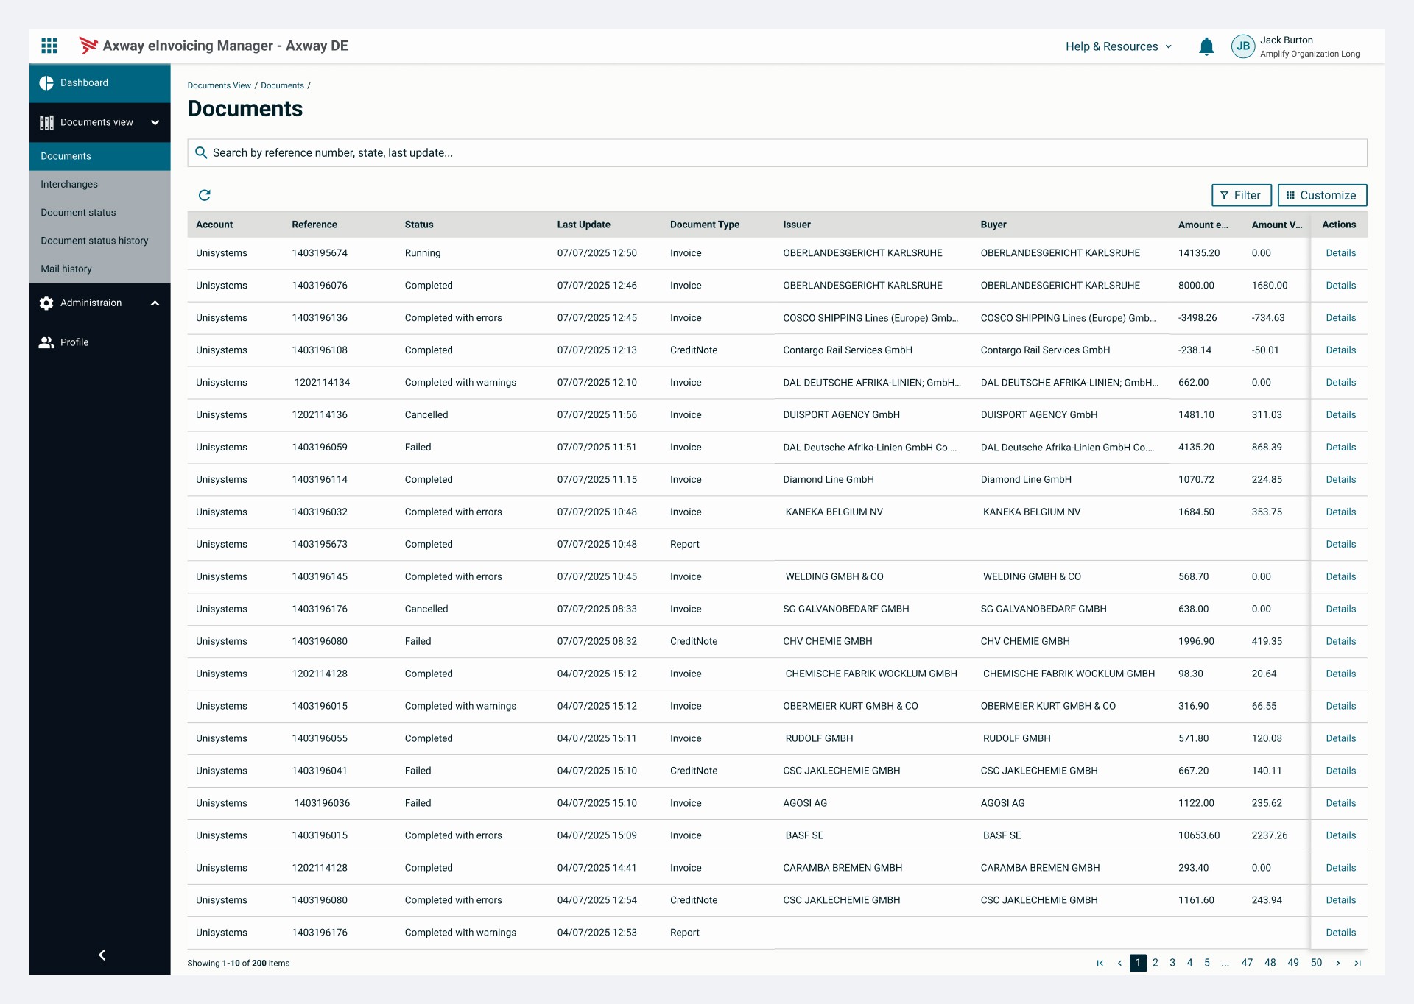
Task: Toggle the Administraion section chevron
Action: pos(155,303)
